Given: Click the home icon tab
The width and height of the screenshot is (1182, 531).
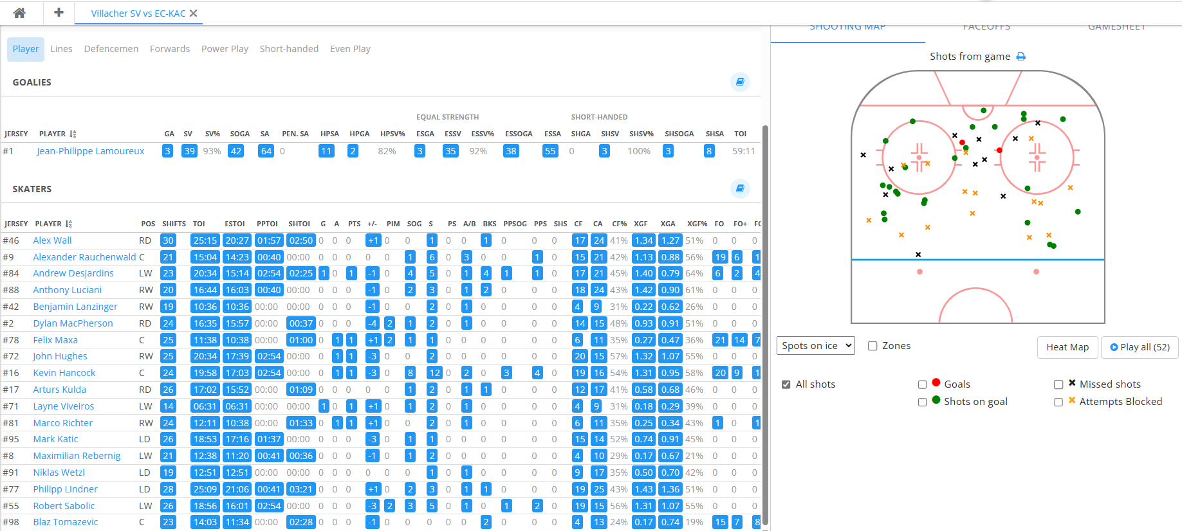Looking at the screenshot, I should (20, 13).
